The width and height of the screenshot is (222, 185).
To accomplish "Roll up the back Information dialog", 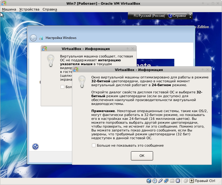I will 128,49.
